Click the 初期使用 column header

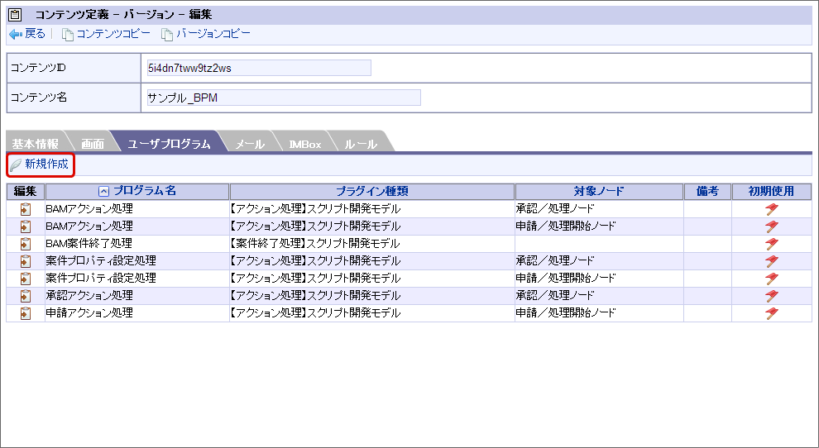[771, 191]
